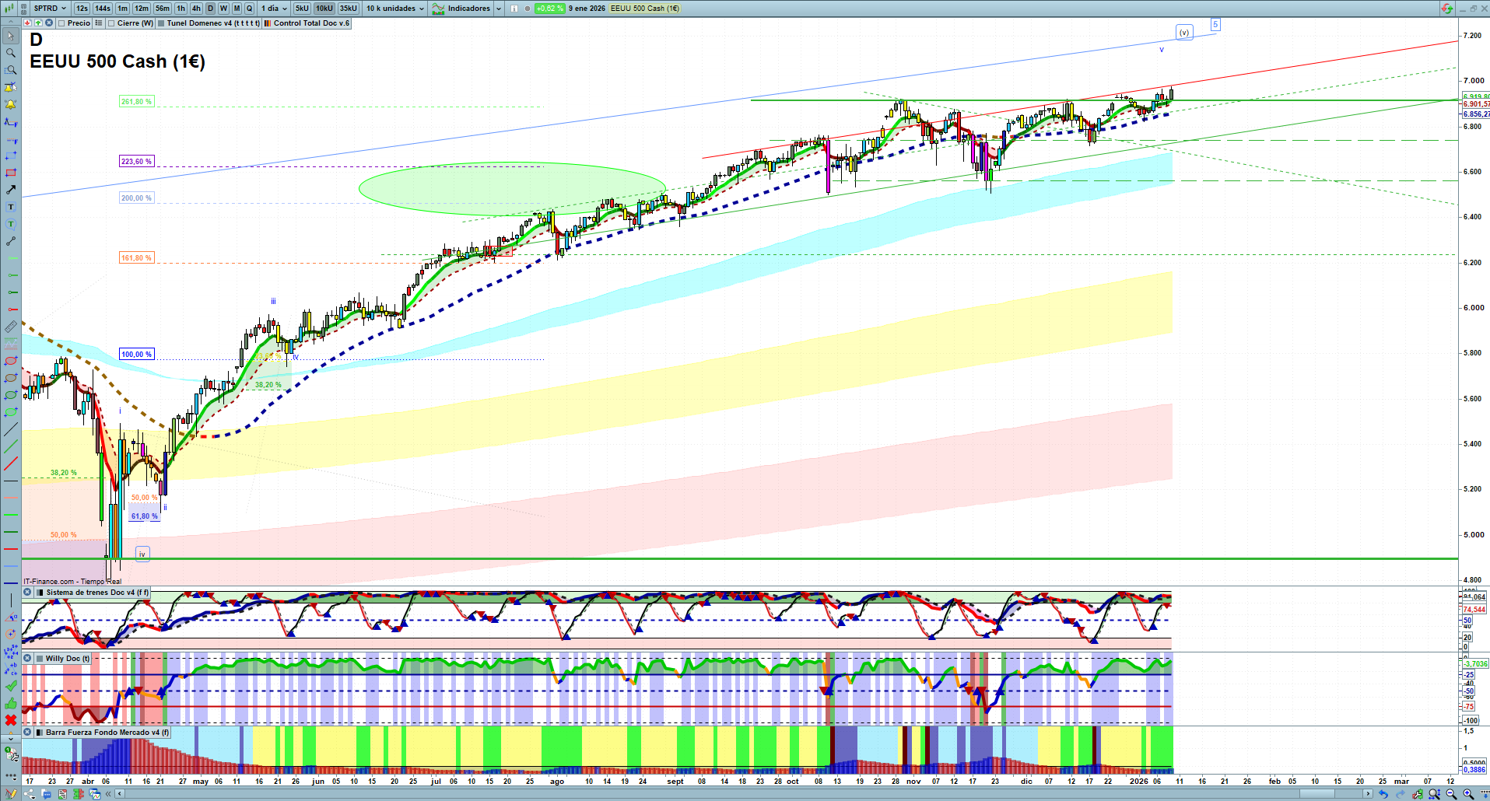Screen dimensions: 1490x801
Task: Toggle the M monthly timeframe button
Action: tap(237, 9)
